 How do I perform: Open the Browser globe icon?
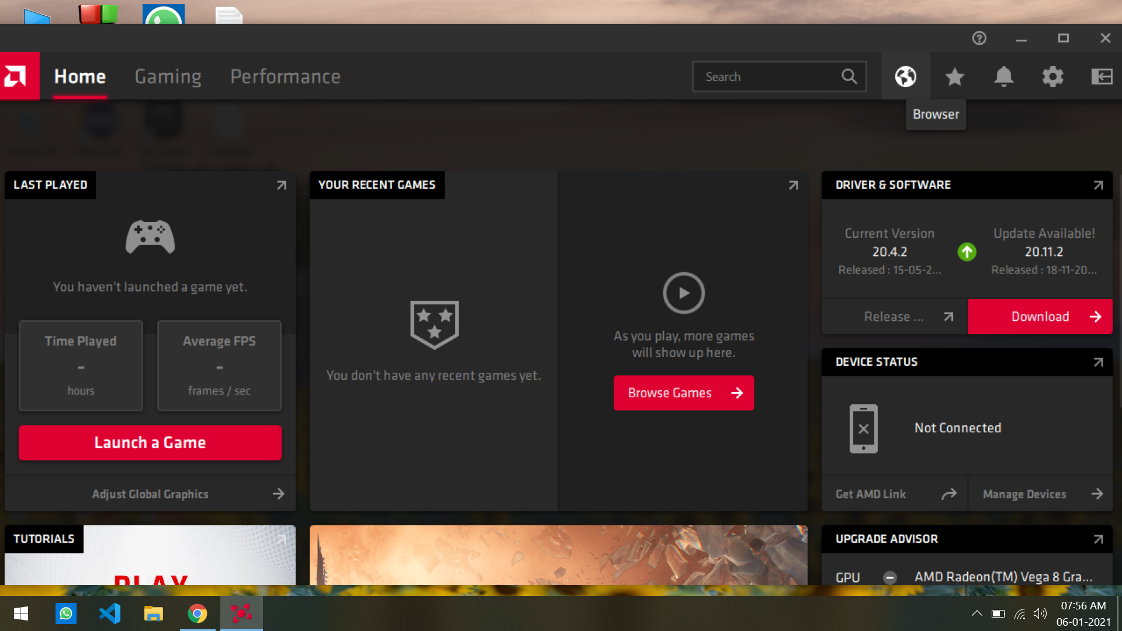click(905, 77)
